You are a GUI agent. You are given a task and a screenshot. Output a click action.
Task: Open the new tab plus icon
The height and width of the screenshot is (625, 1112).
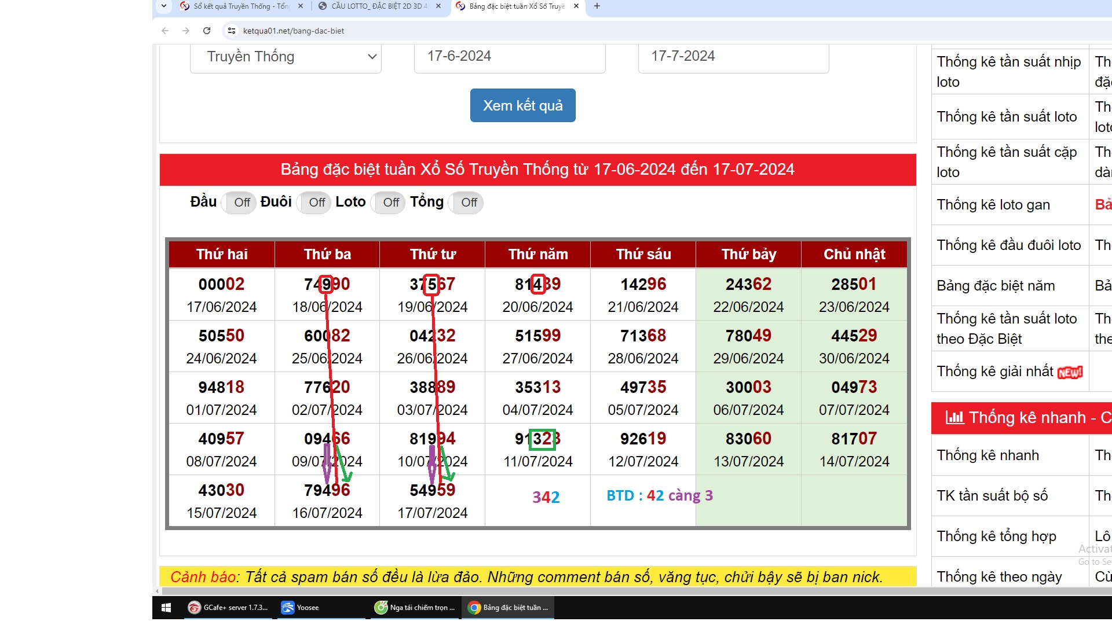click(x=597, y=6)
